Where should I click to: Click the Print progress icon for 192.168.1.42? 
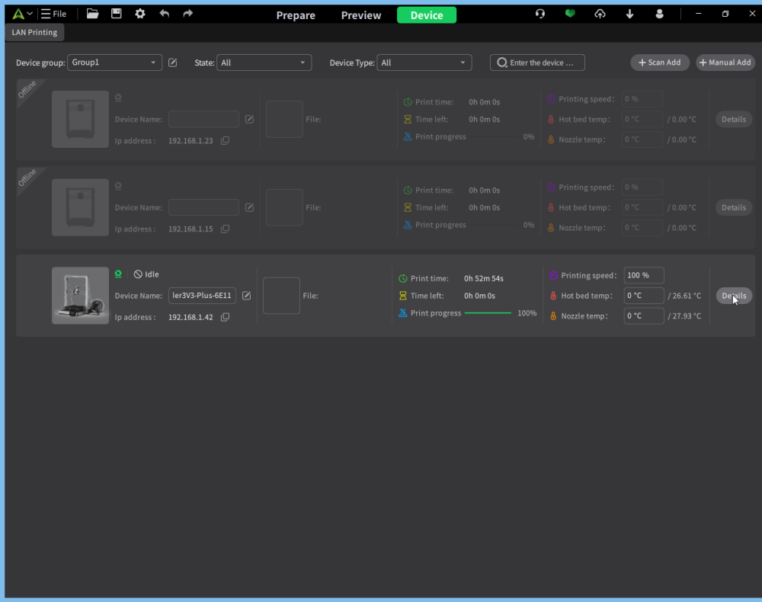[403, 313]
